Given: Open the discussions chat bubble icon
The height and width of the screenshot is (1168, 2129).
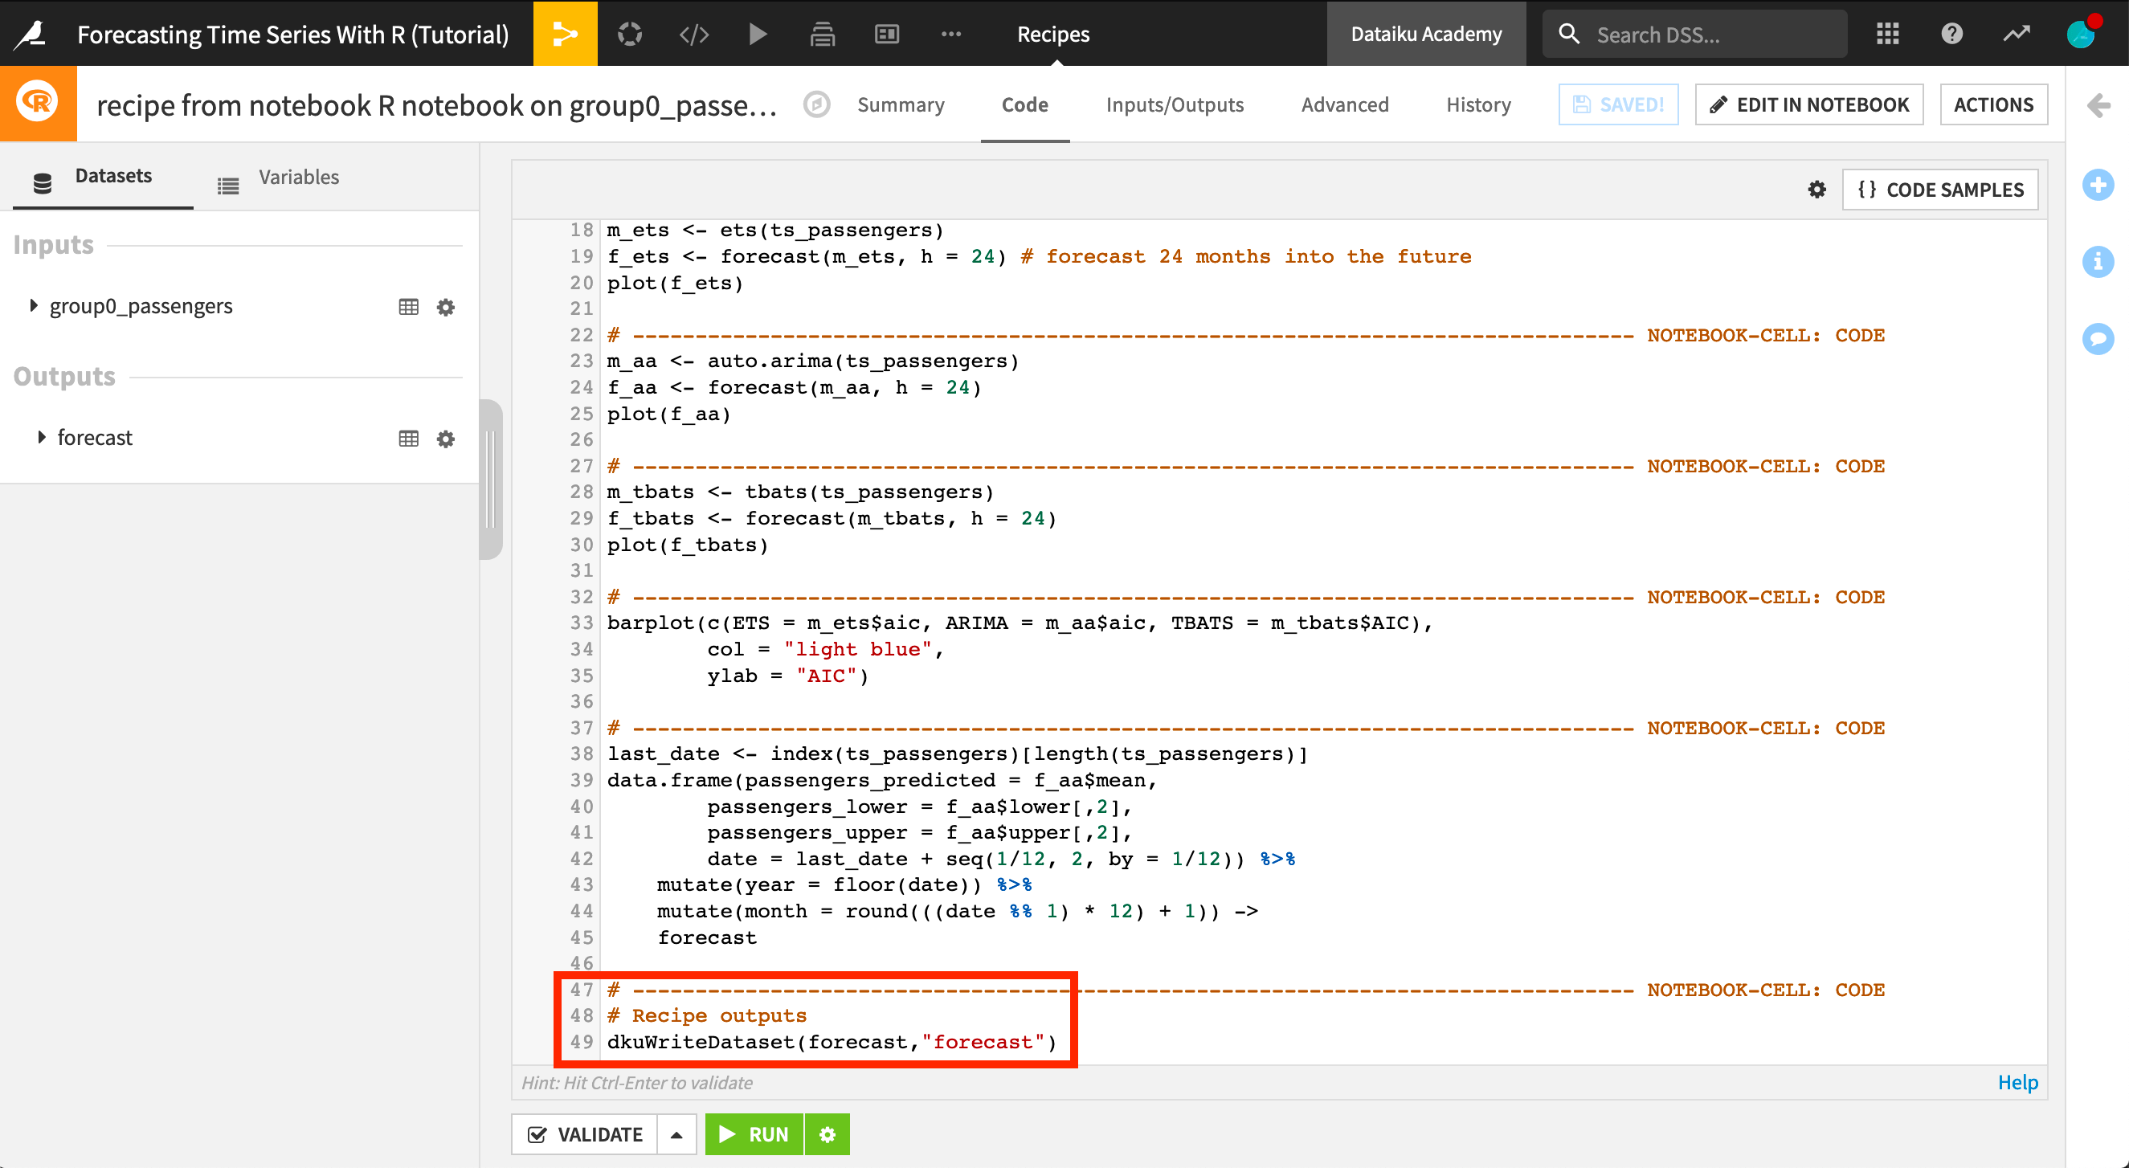Looking at the screenshot, I should tap(2098, 339).
